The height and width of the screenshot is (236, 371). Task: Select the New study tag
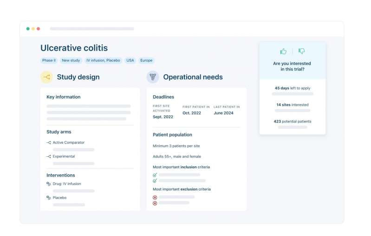click(71, 60)
